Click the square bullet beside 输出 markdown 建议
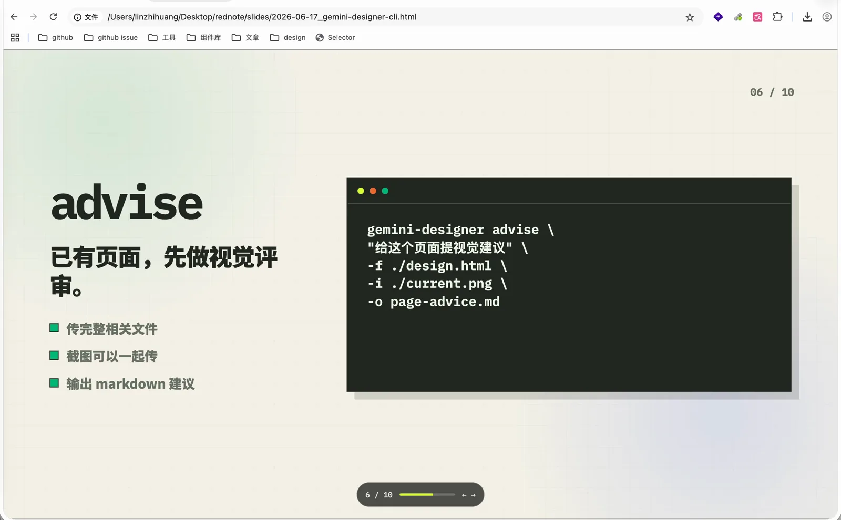The image size is (841, 520). [x=54, y=383]
